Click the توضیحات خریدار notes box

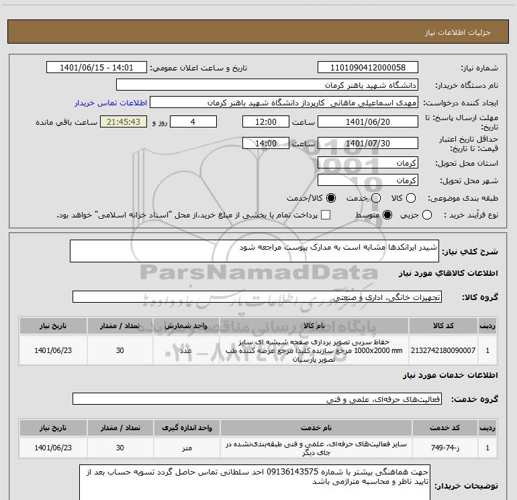coord(254,483)
